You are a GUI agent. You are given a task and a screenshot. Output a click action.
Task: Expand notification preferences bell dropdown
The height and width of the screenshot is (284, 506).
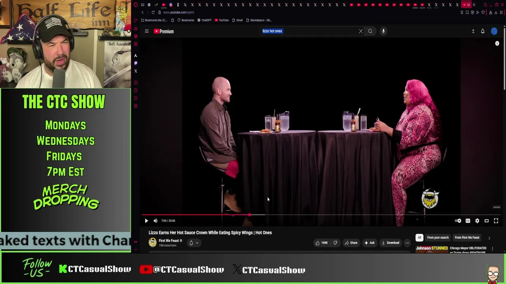click(x=194, y=243)
